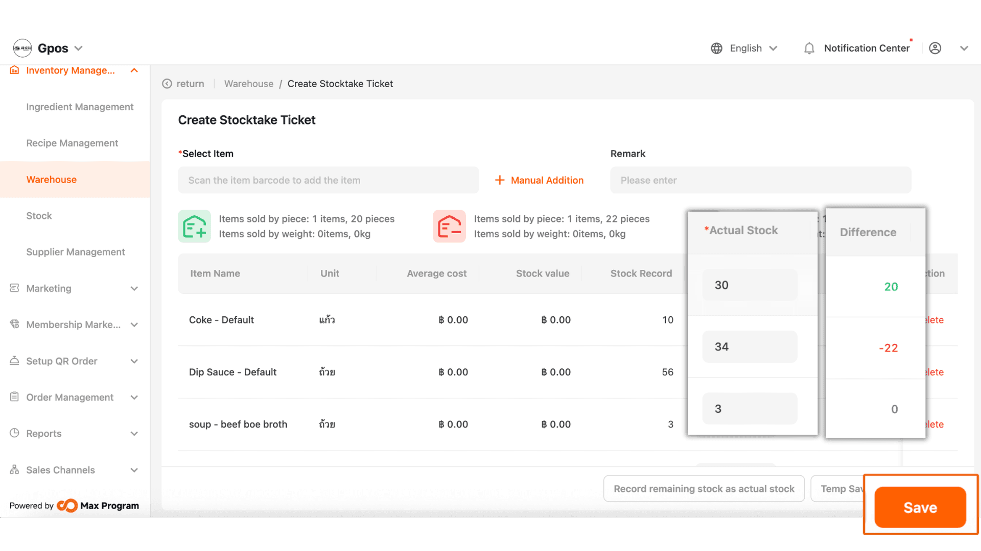This screenshot has width=981, height=551.
Task: Collapse the Inventory Management section
Action: coord(134,70)
